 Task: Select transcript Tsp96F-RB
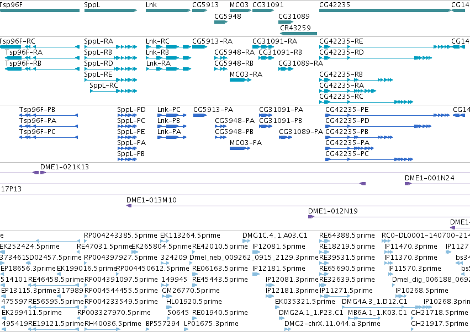tap(23, 63)
